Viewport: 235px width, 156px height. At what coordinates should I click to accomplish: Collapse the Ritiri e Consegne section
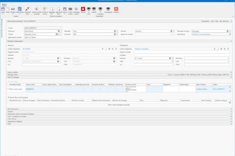click(231, 77)
